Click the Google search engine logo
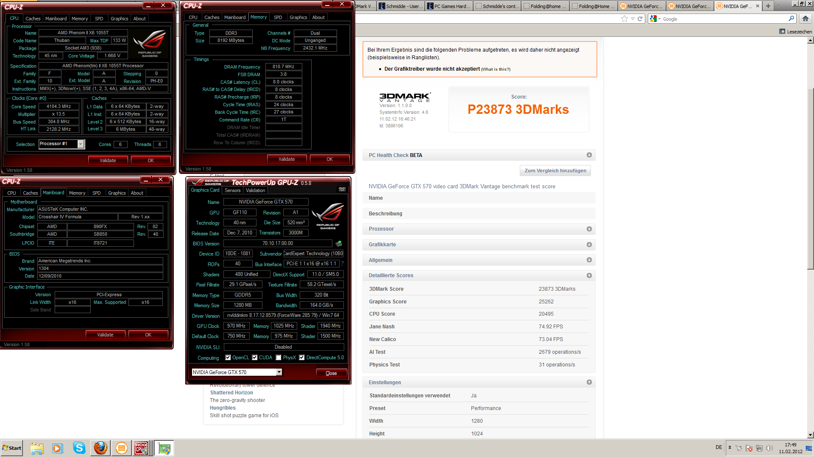The height and width of the screenshot is (457, 814). (653, 19)
